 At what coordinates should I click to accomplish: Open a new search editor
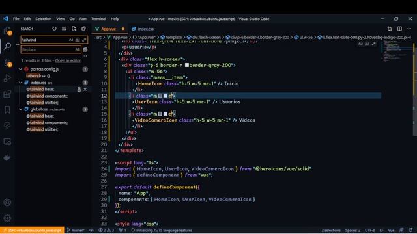(x=74, y=29)
